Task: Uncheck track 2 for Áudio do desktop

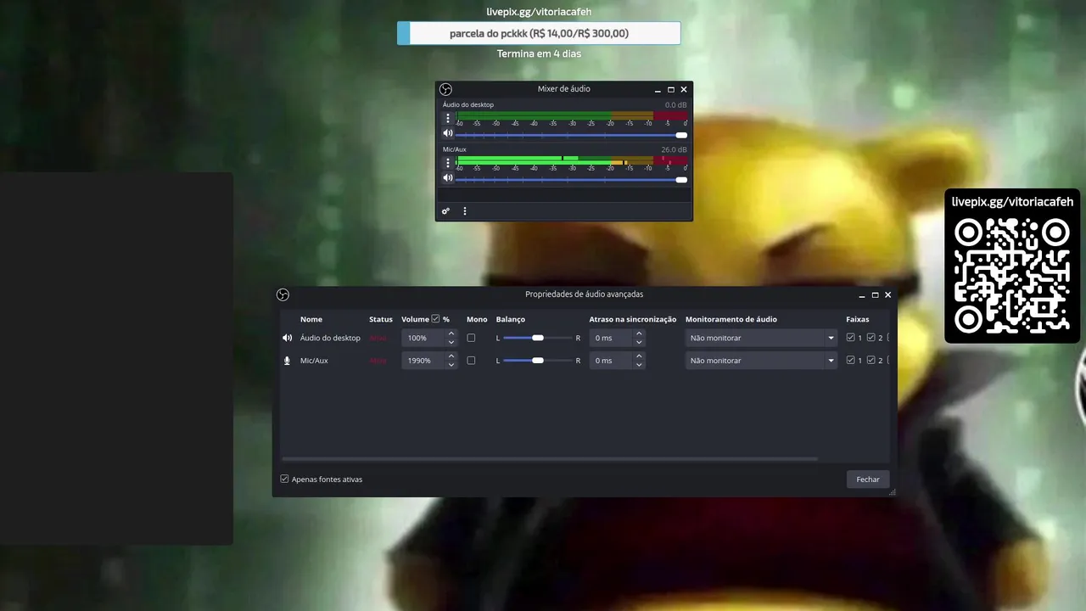Action: pos(870,338)
